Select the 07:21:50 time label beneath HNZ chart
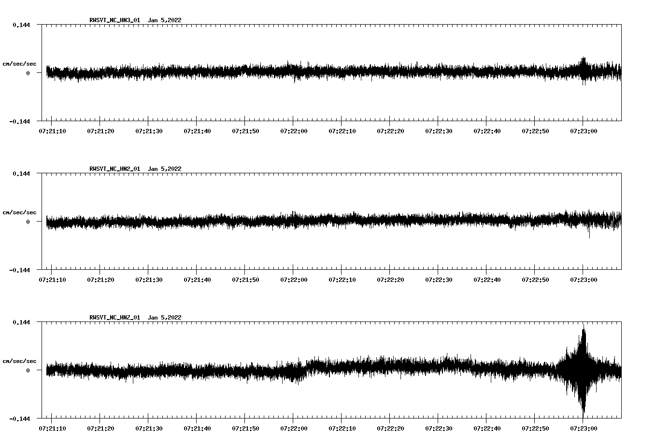The image size is (656, 446). [x=245, y=428]
